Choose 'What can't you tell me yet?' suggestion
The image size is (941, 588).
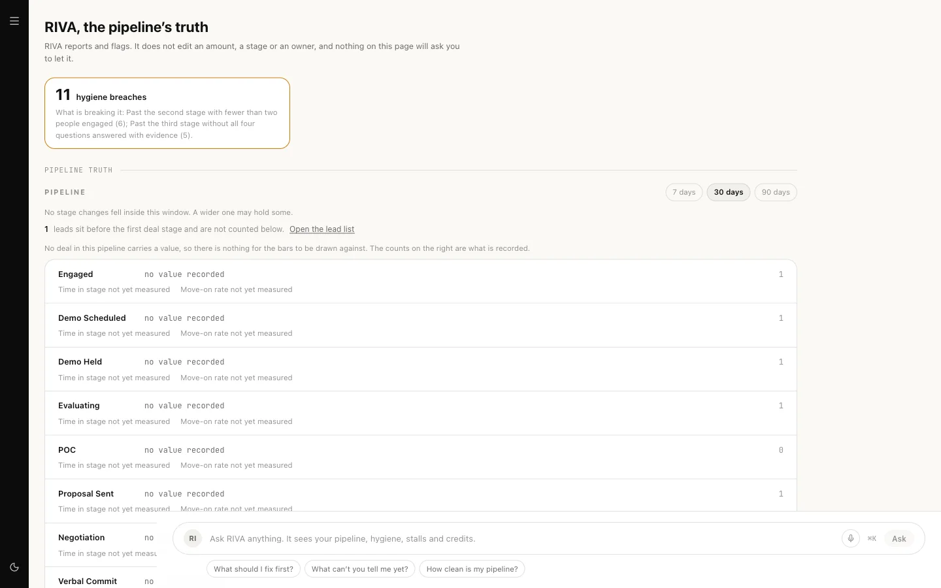pos(360,569)
